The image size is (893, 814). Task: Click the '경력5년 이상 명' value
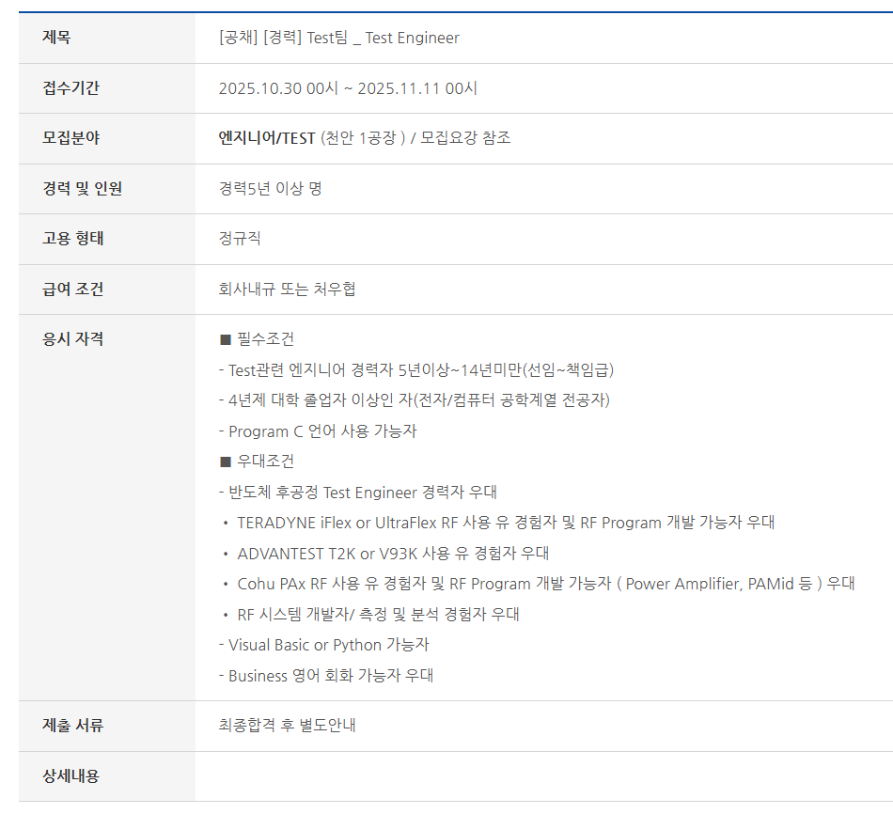coord(270,189)
